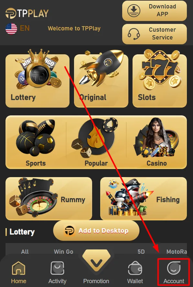Open the 777 Slots tile
This screenshot has height=287, width=193.
point(160,80)
